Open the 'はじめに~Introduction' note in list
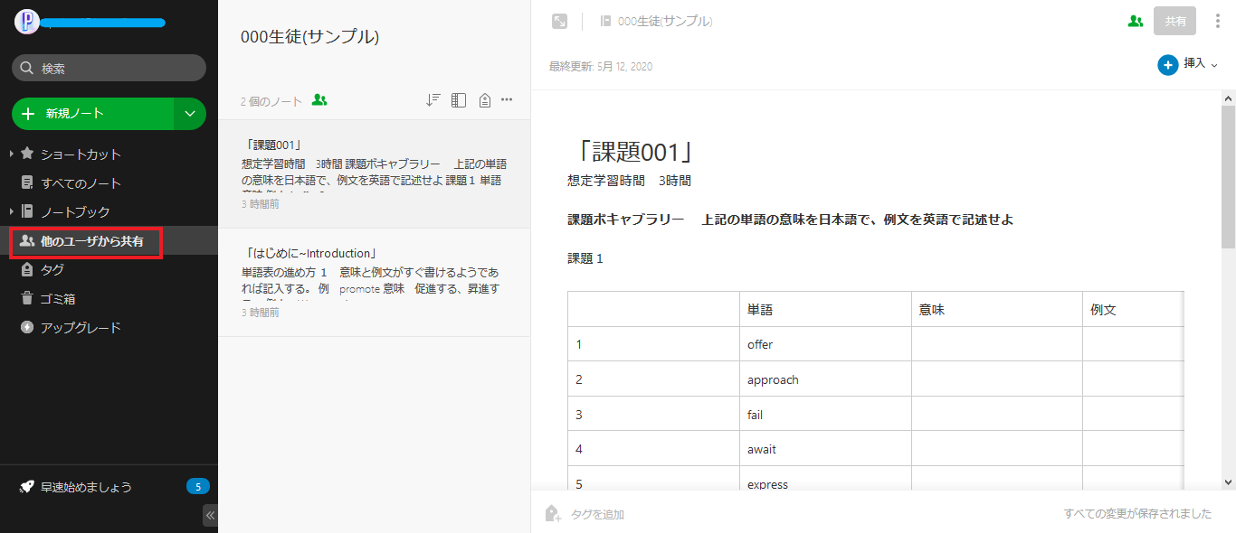This screenshot has width=1236, height=533. pos(373,280)
